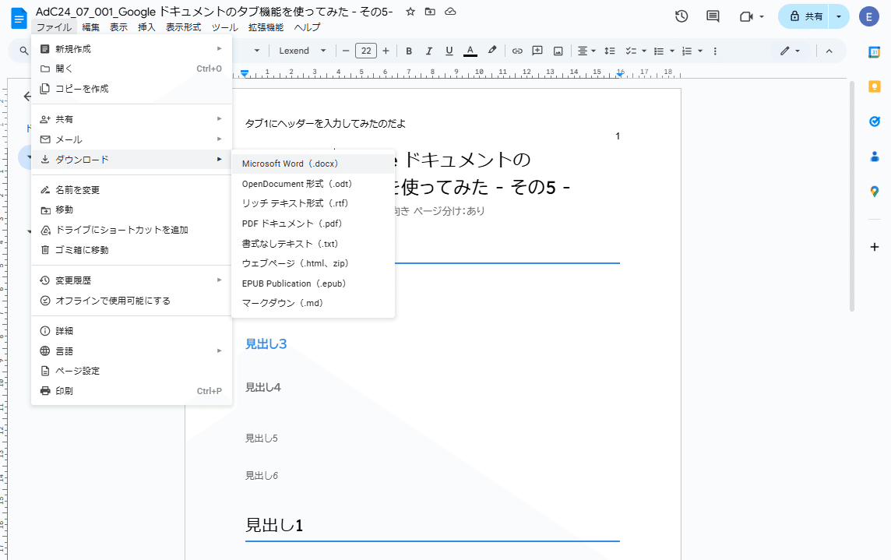
Task: Open the comments icon
Action: click(713, 16)
